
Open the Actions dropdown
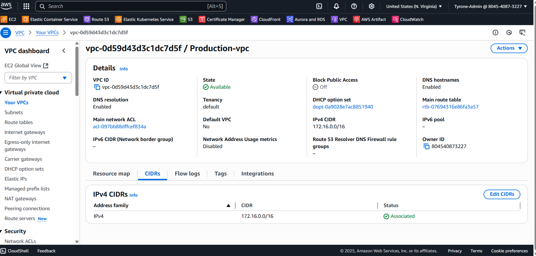[509, 48]
